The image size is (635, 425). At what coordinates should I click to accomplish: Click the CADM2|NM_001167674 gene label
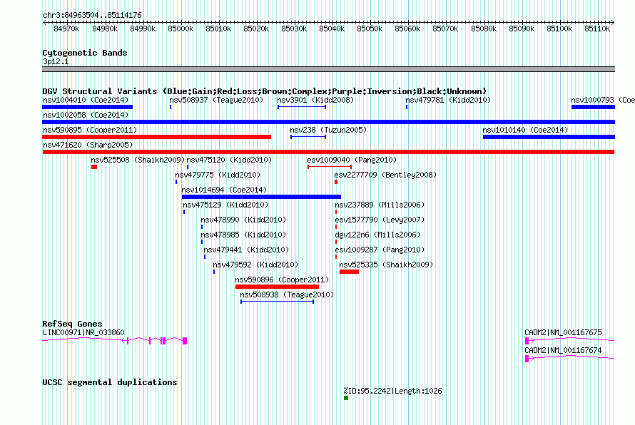point(564,350)
